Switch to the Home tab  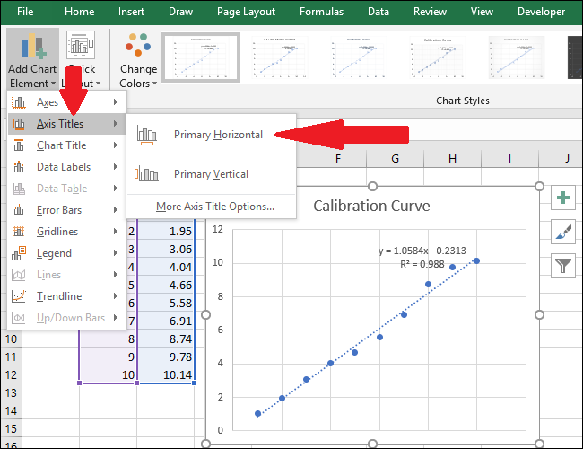point(79,12)
